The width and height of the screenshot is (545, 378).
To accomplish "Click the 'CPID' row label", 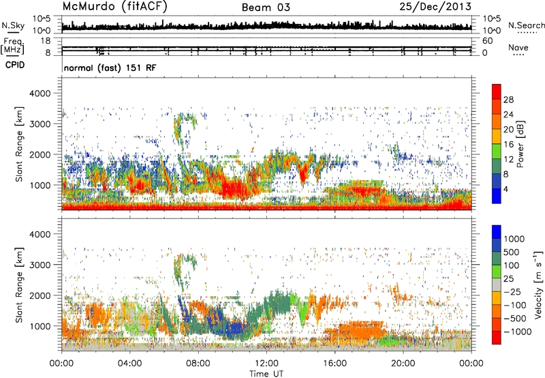I will click(15, 65).
